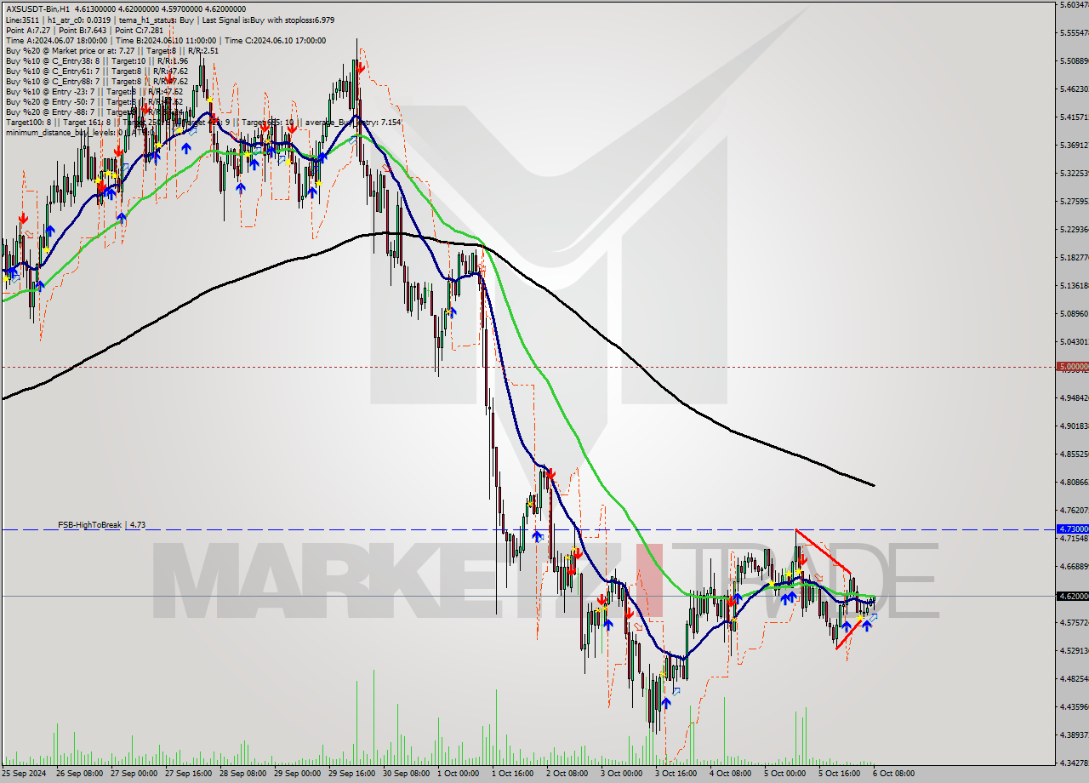Click the FSB-HighToBreak | 4.73 label
This screenshot has width=1089, height=783.
[102, 525]
